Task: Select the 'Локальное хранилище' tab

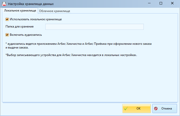Action: click(x=20, y=11)
